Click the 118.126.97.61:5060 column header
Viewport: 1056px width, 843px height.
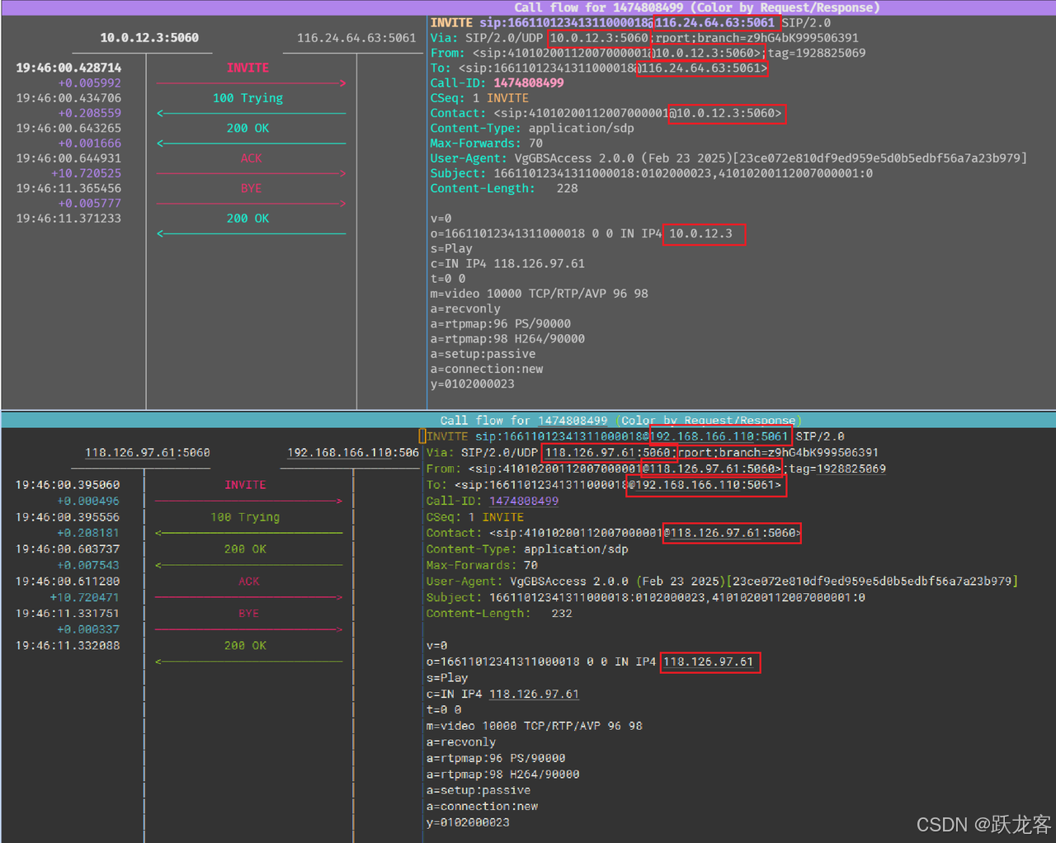(147, 453)
